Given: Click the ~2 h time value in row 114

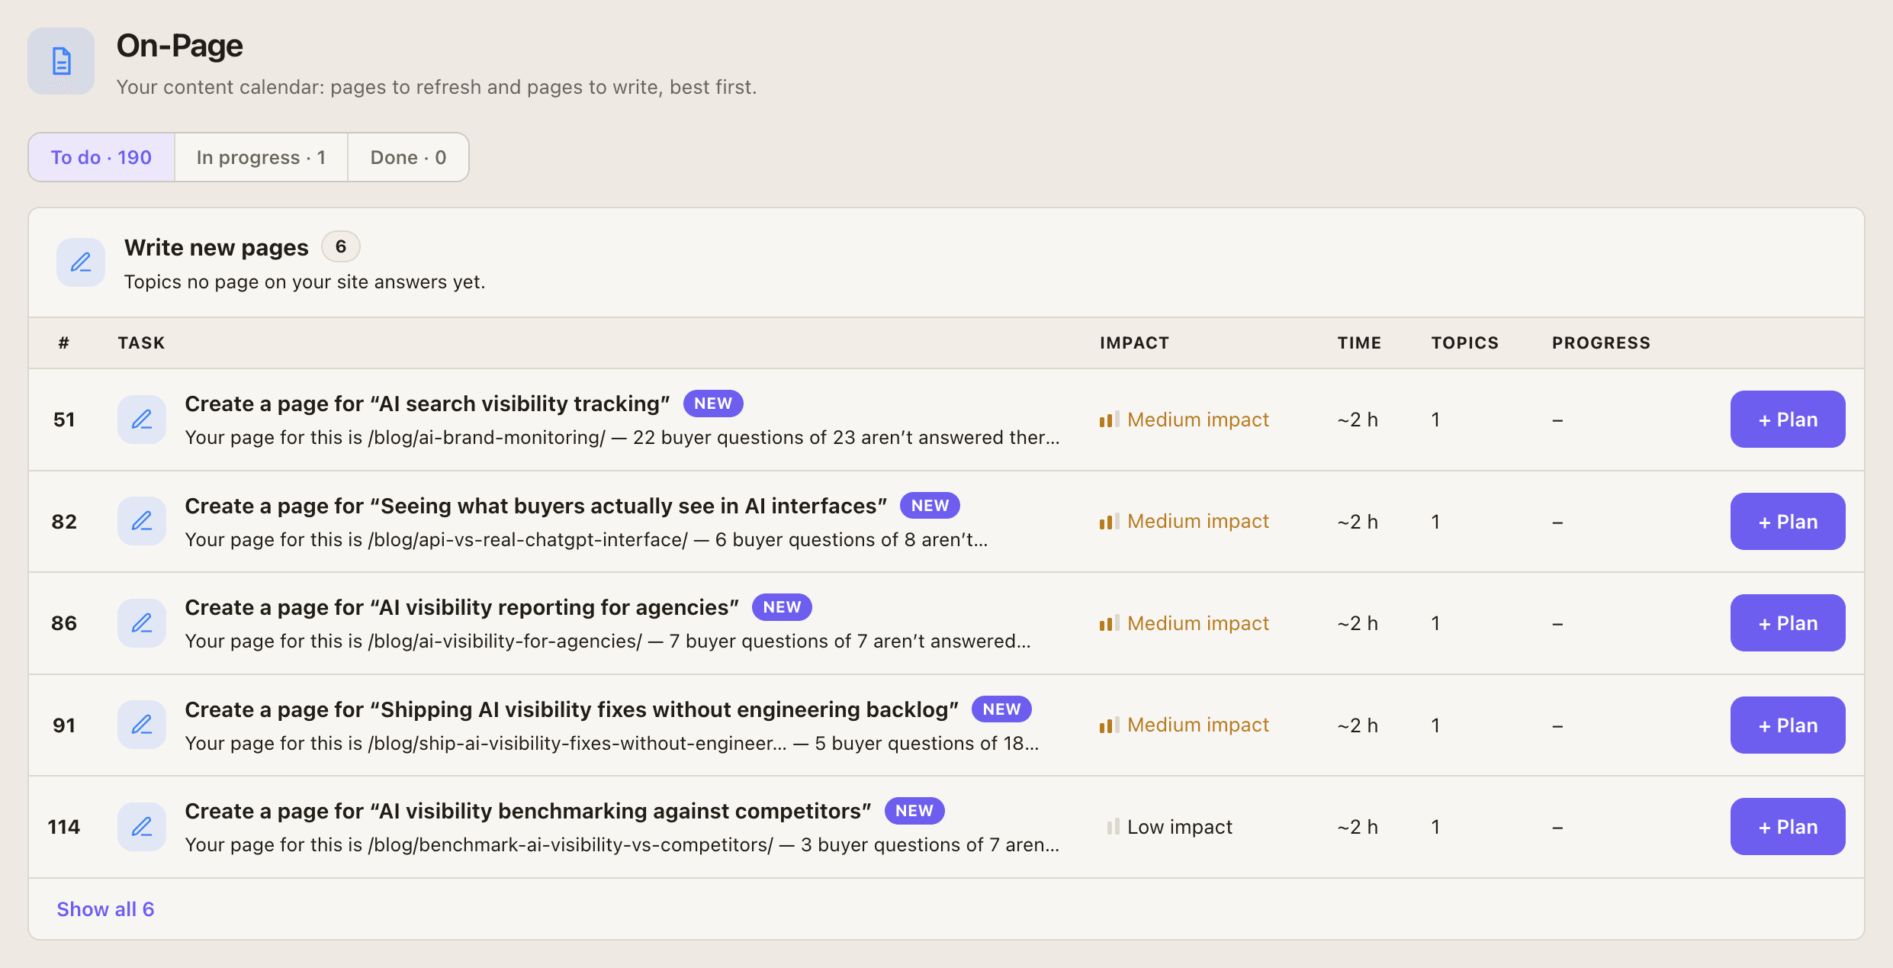Looking at the screenshot, I should [x=1358, y=827].
